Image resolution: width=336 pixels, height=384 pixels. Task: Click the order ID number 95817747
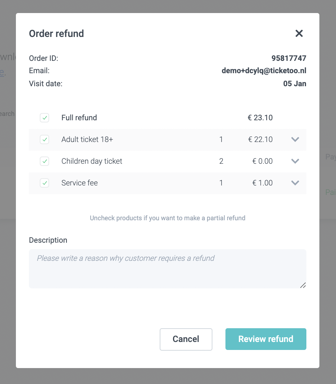[x=289, y=58]
